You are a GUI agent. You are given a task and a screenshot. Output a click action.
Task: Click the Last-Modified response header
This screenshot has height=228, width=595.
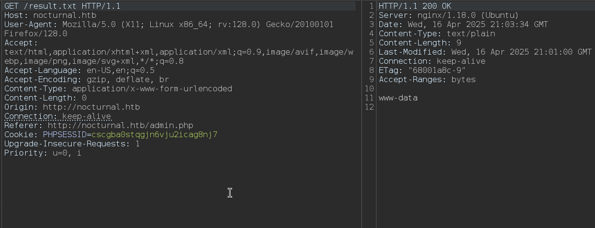485,52
